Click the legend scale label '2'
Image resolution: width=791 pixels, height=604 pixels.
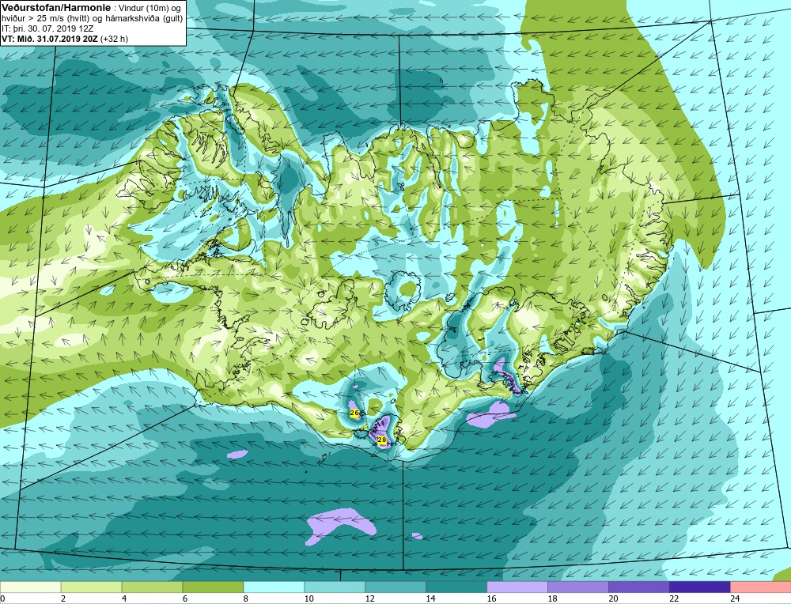(63, 599)
